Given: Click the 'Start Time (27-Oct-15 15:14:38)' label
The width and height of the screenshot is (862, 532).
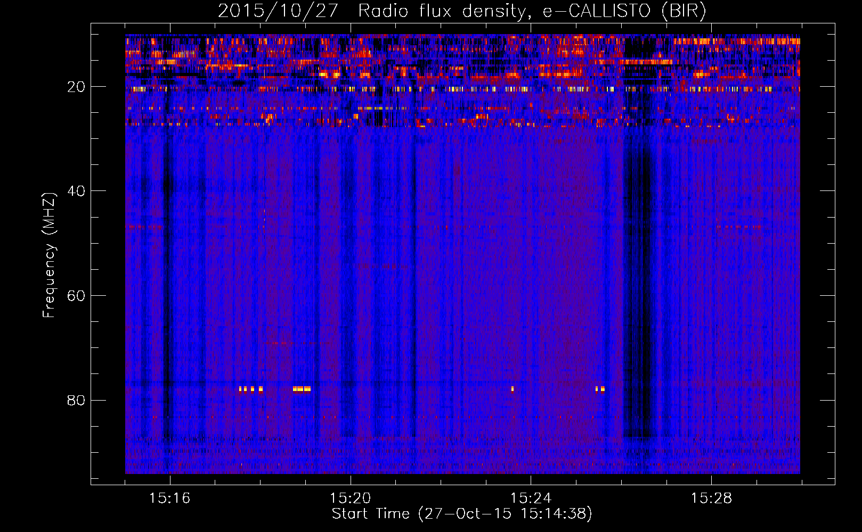Looking at the screenshot, I should click(x=462, y=514).
